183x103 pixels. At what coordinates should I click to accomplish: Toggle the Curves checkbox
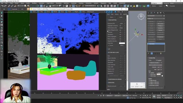pyautogui.click(x=108, y=45)
